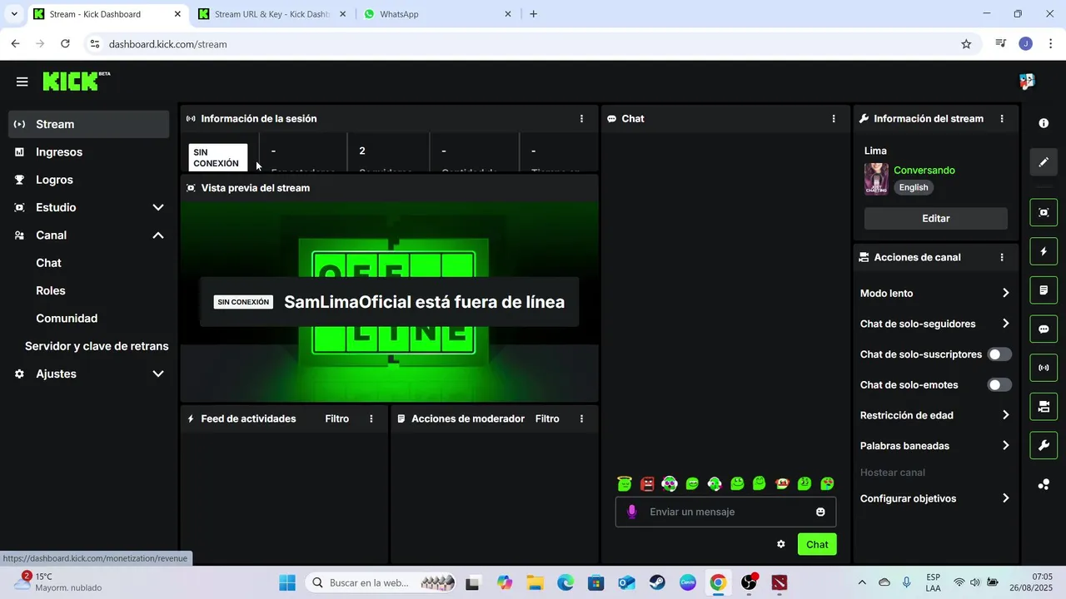Open Acciones de canal three-dot menu

(1002, 258)
